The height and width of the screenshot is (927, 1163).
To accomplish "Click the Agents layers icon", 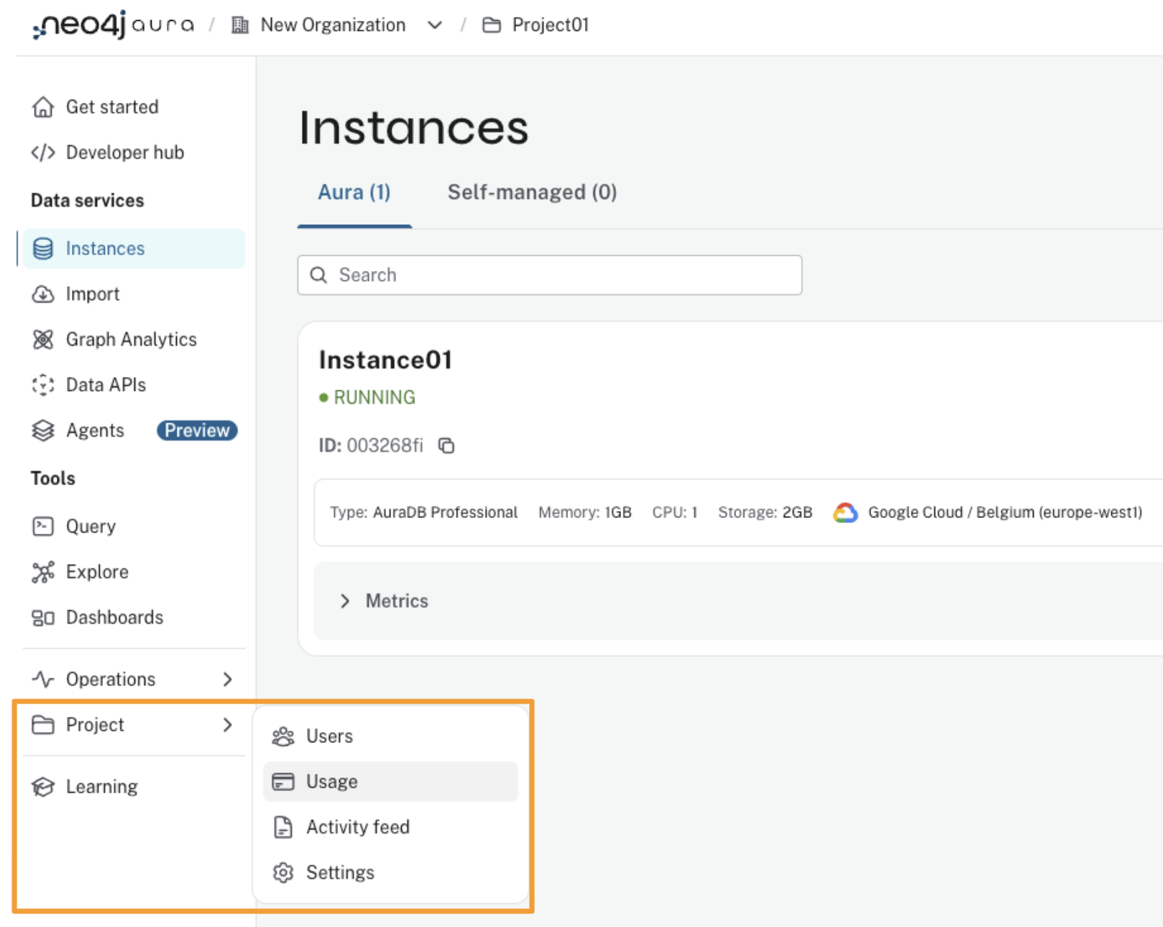I will coord(43,430).
